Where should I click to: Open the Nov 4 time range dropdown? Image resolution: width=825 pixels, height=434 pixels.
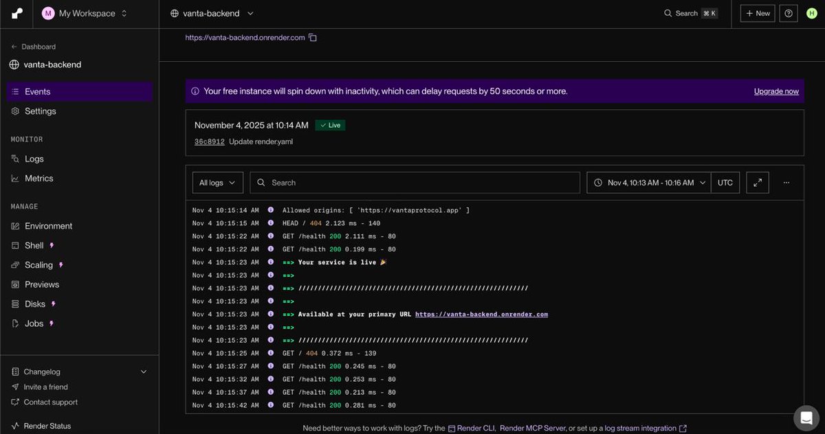click(x=649, y=183)
